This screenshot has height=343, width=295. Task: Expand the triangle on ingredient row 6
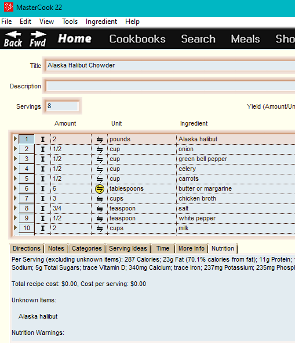coord(15,188)
